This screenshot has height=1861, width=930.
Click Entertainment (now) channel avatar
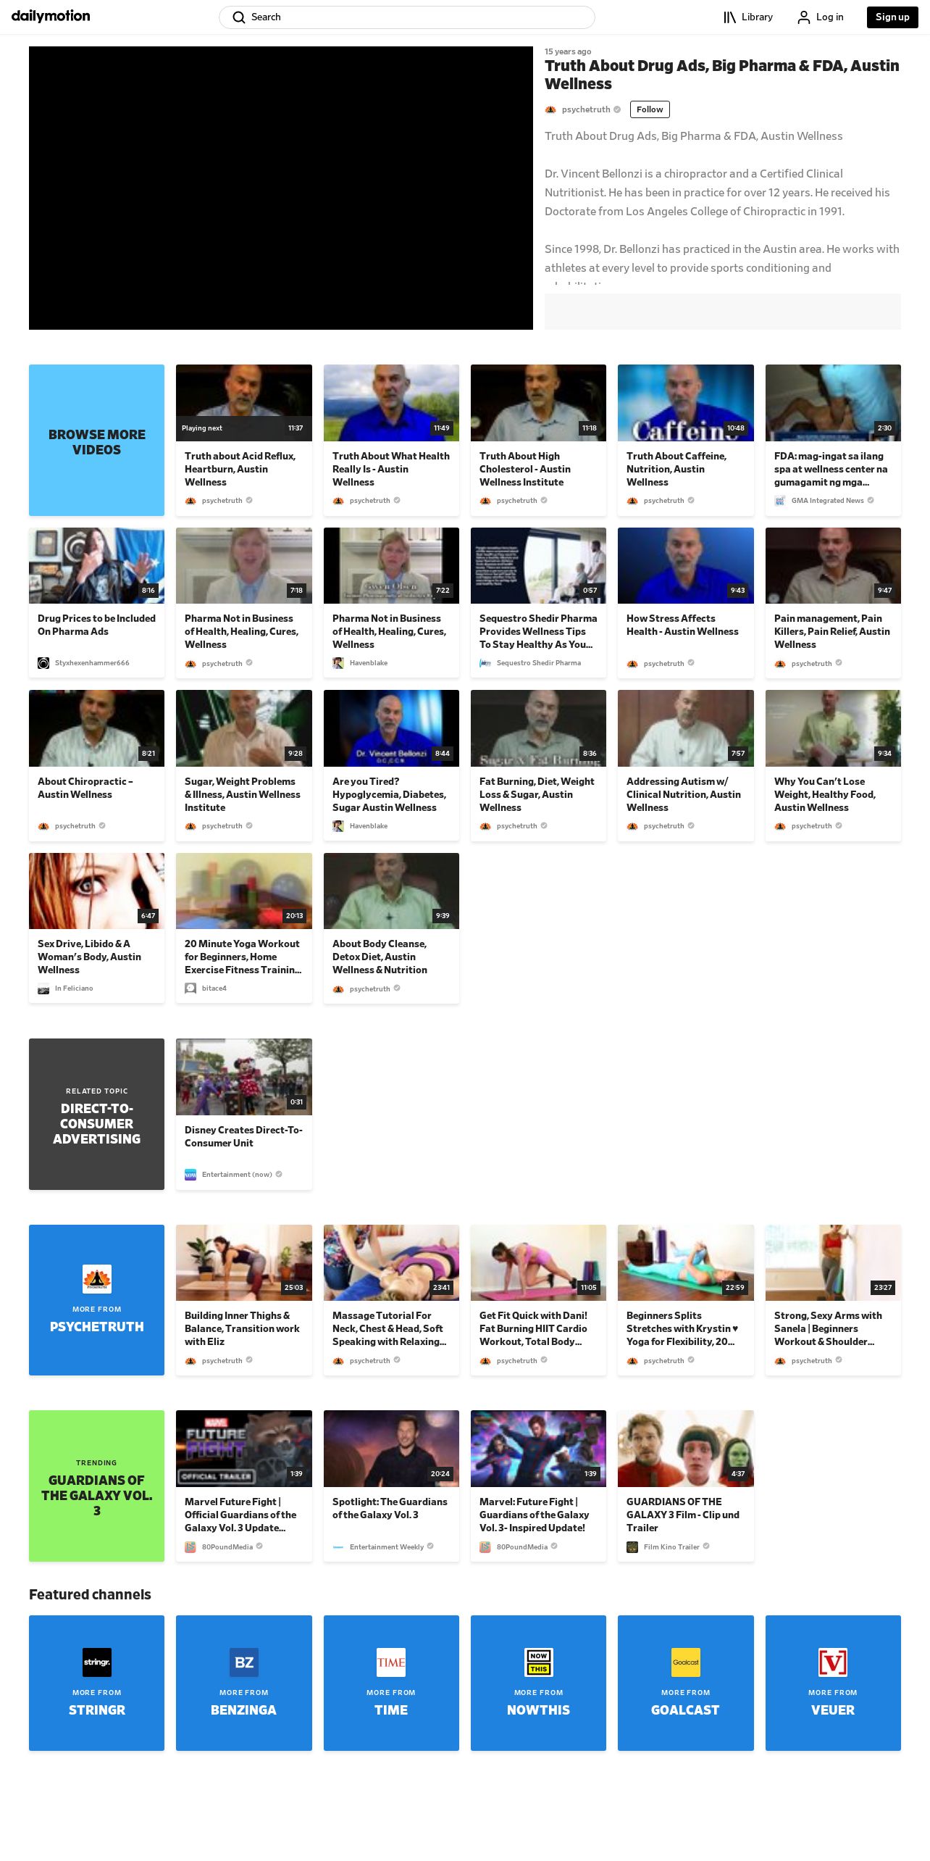pyautogui.click(x=190, y=1175)
